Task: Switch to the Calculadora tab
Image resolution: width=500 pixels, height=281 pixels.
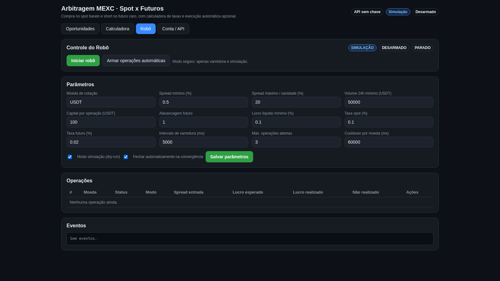Action: pyautogui.click(x=117, y=29)
